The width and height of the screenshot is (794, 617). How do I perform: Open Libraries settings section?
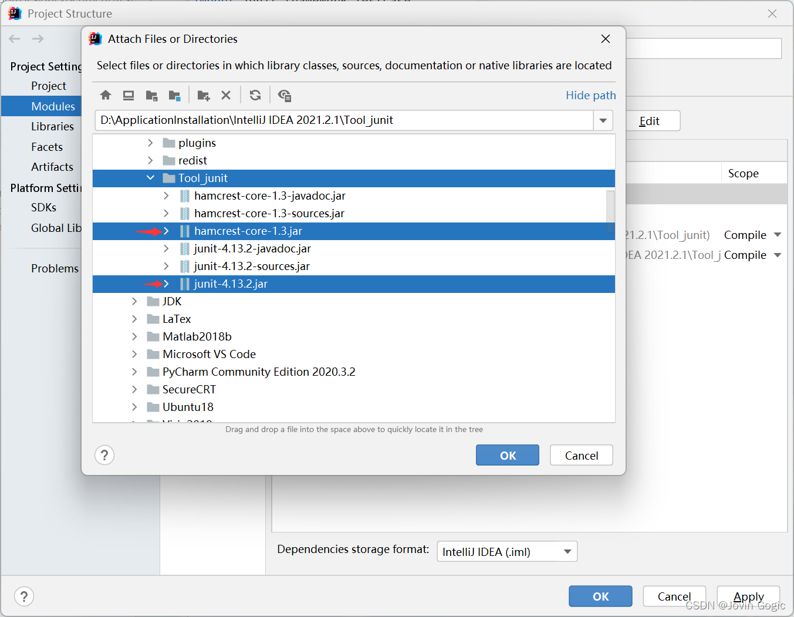pyautogui.click(x=52, y=126)
